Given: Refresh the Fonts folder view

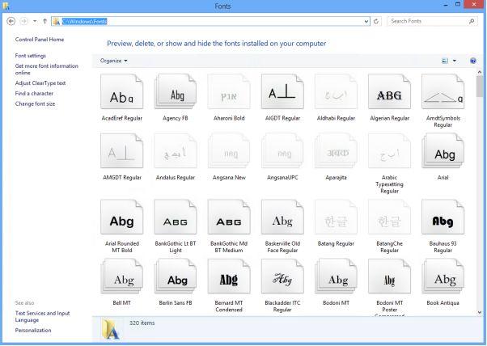Looking at the screenshot, I should (376, 21).
